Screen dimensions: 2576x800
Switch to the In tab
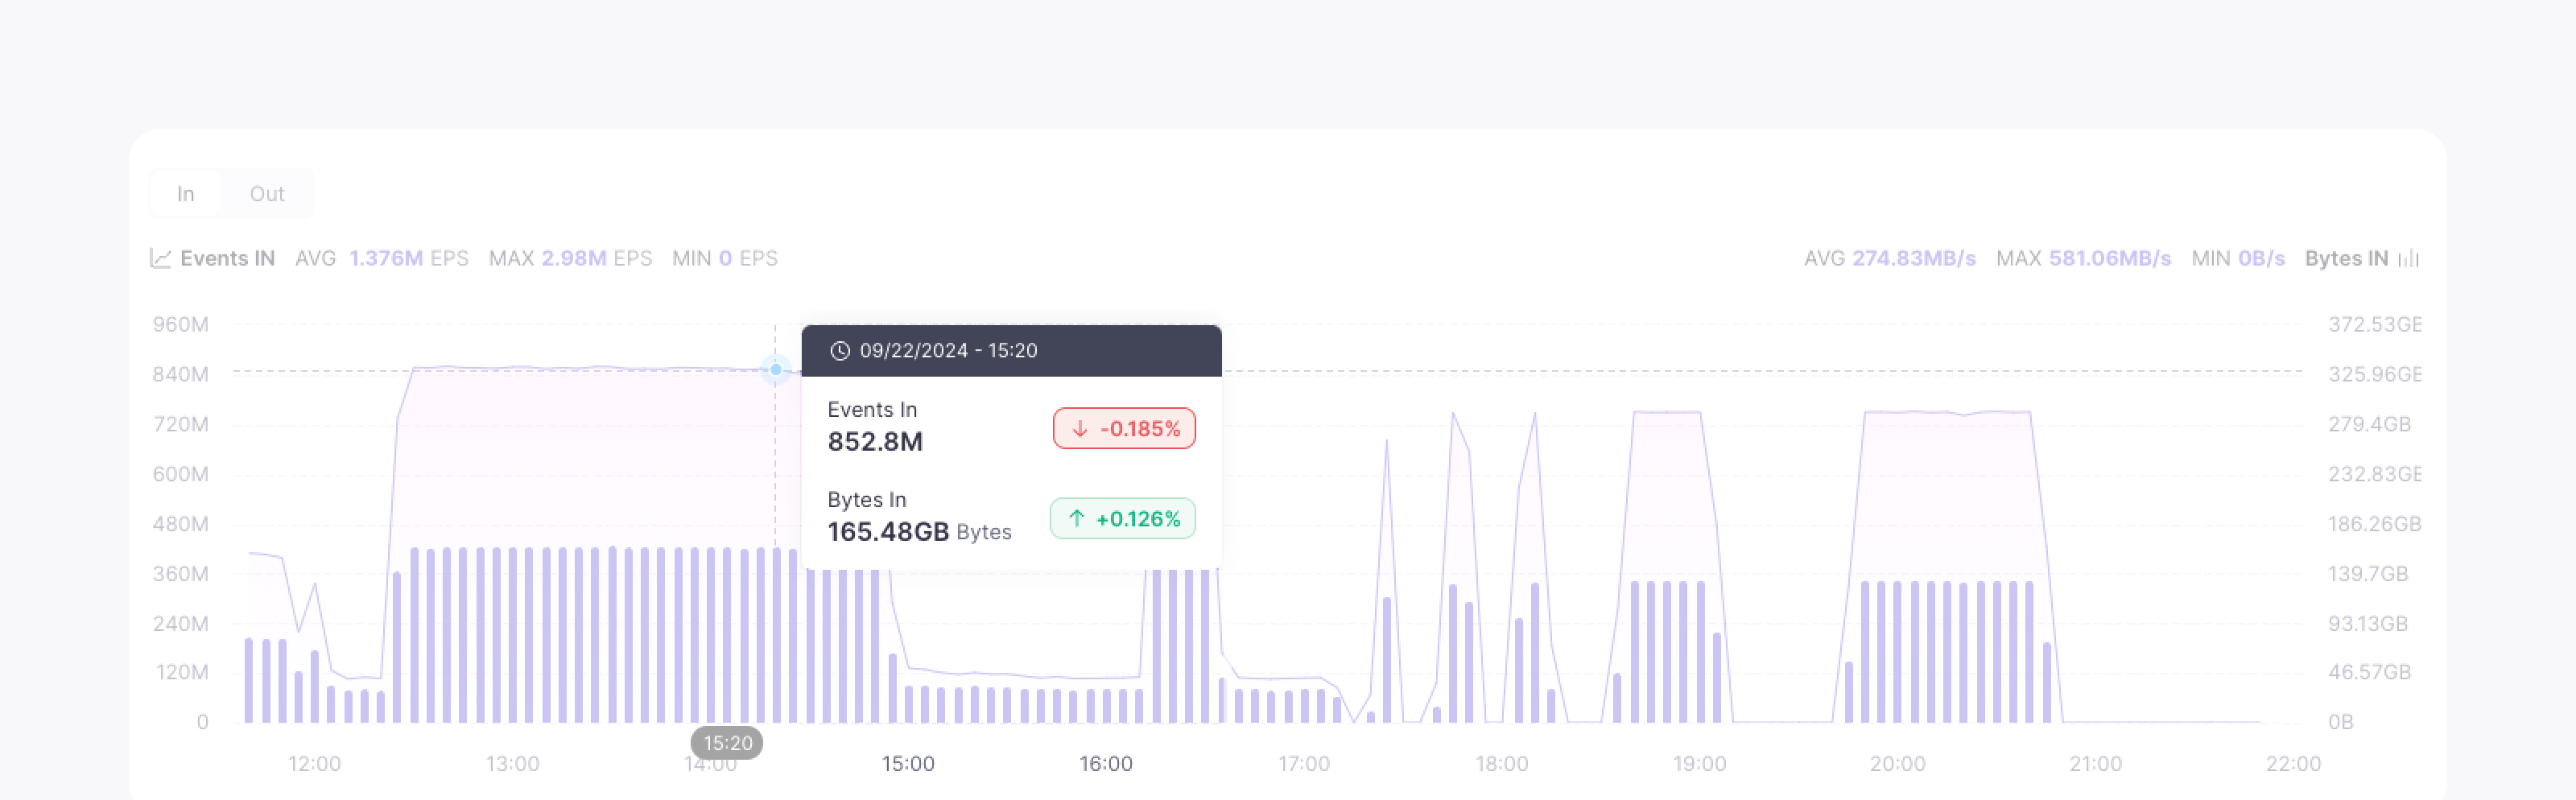pos(185,194)
